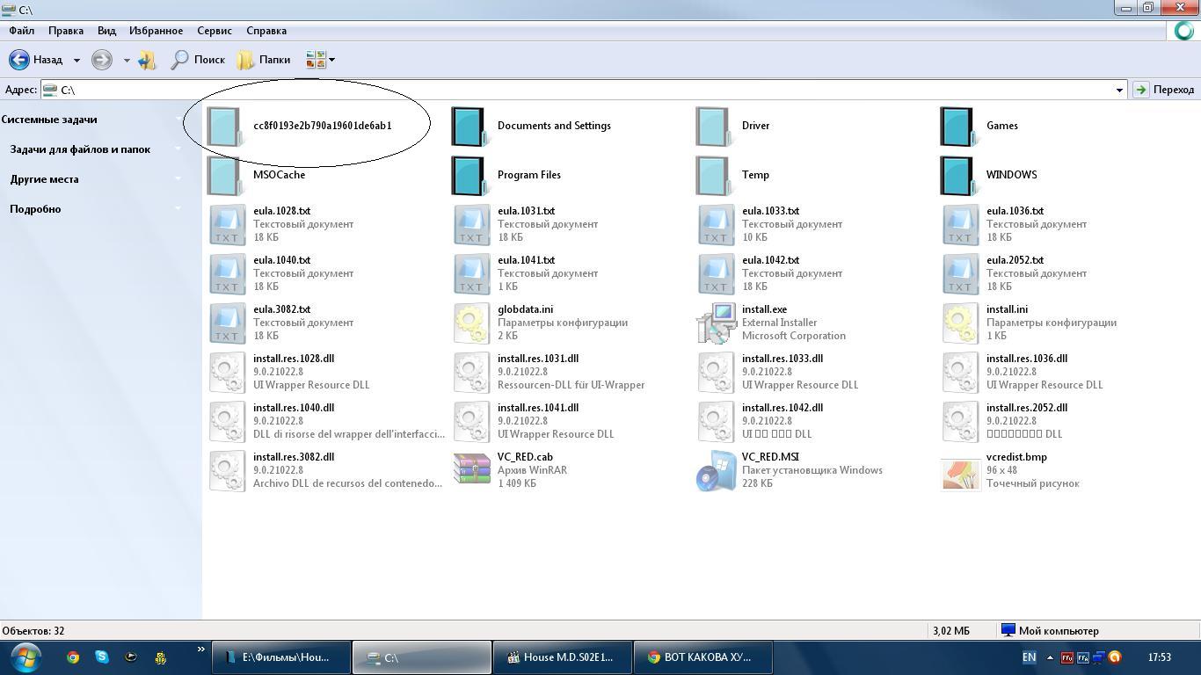Image resolution: width=1201 pixels, height=675 pixels.
Task: Open the Файл menu
Action: tap(22, 30)
